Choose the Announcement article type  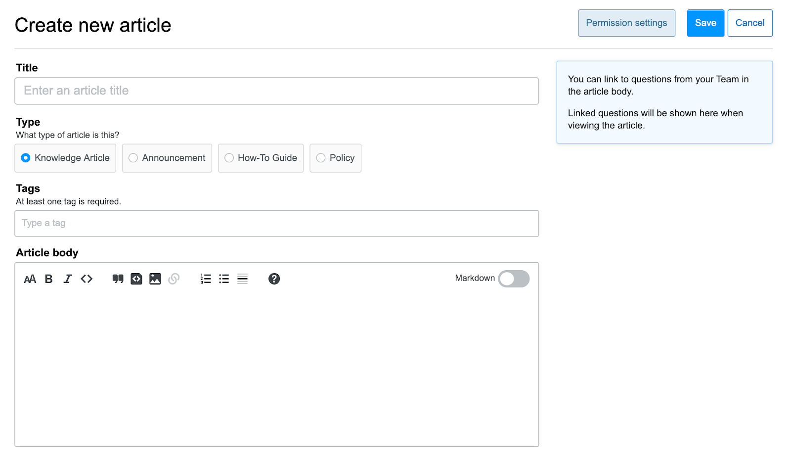(167, 158)
